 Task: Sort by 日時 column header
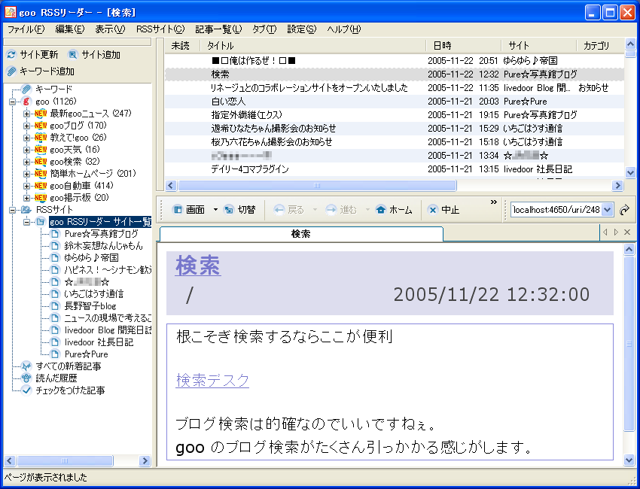463,46
